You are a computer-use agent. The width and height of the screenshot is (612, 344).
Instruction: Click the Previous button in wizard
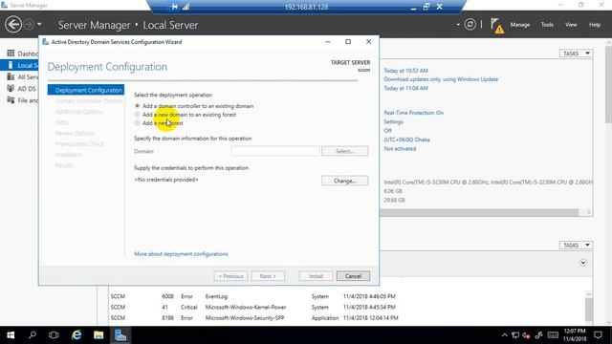(x=230, y=276)
